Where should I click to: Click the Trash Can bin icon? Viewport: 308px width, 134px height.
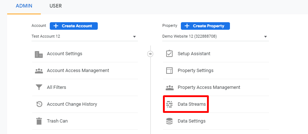pyautogui.click(x=39, y=121)
